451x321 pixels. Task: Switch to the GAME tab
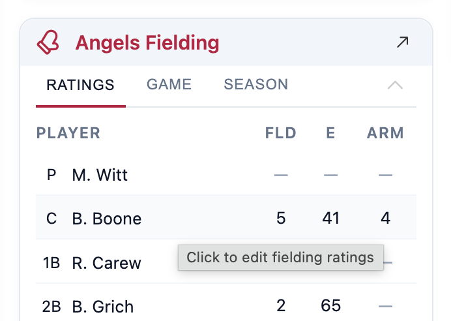(x=169, y=84)
